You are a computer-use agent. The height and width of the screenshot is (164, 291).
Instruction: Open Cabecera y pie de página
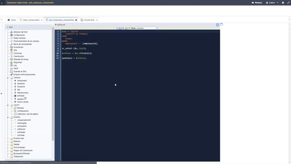[27, 114]
